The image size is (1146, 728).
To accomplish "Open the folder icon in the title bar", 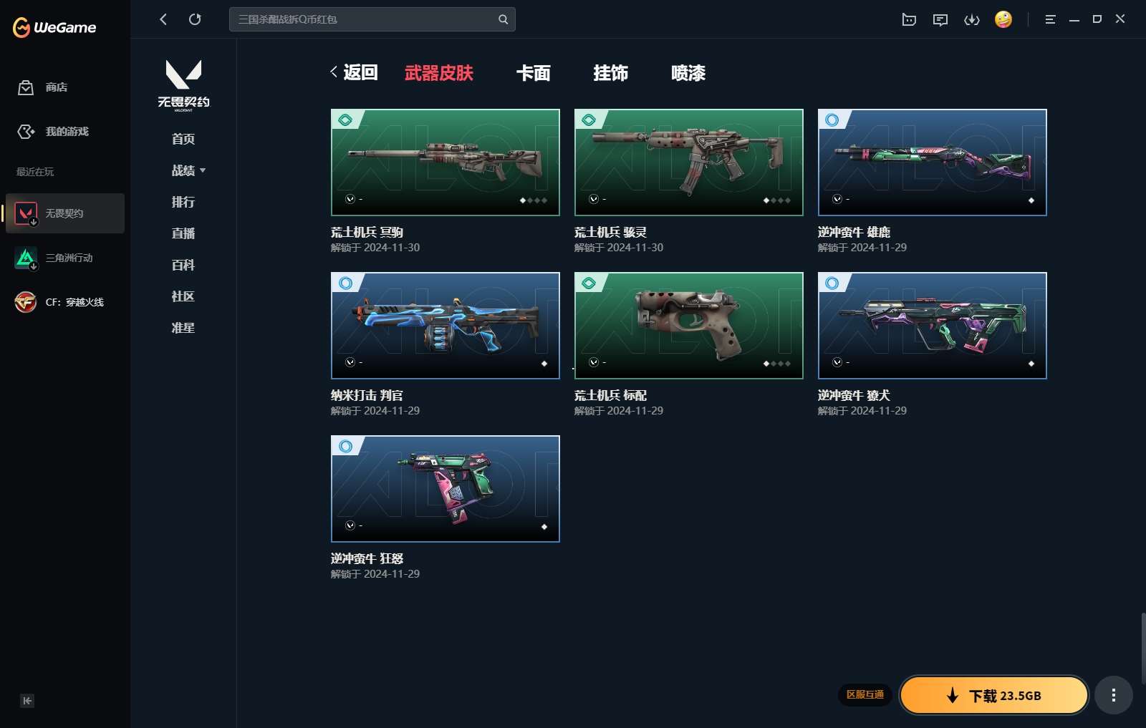I will 909,20.
